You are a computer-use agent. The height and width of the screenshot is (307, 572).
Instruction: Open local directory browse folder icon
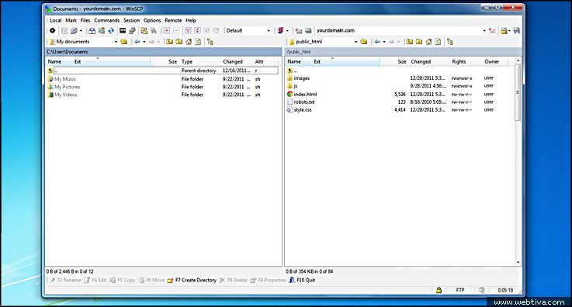(124, 42)
